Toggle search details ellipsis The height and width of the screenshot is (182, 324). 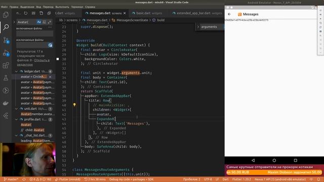pos(50,27)
